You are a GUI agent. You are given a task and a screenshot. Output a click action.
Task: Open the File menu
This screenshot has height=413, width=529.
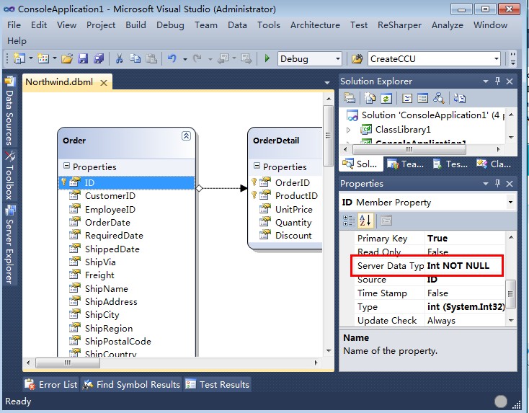click(14, 25)
